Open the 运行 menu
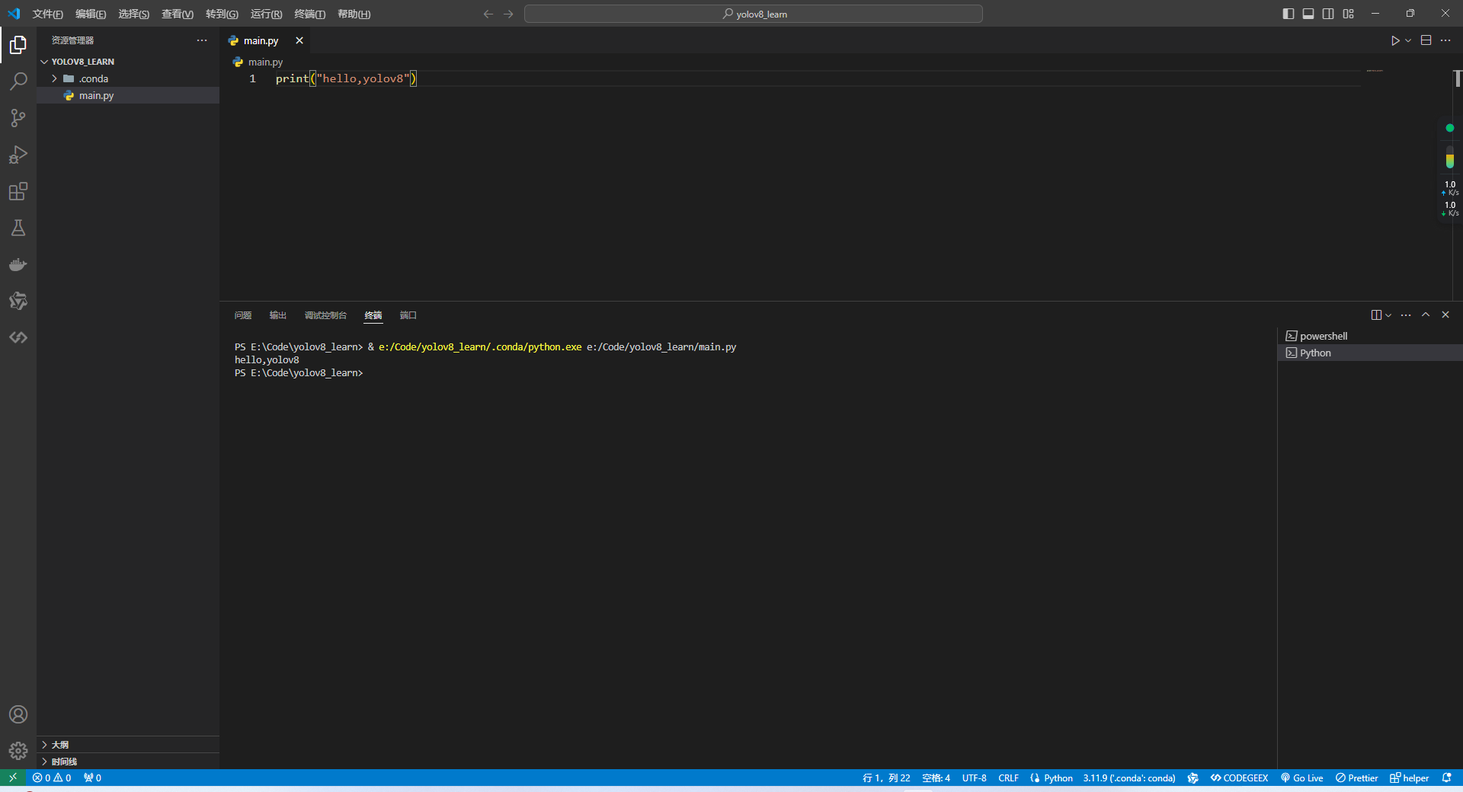 tap(266, 14)
